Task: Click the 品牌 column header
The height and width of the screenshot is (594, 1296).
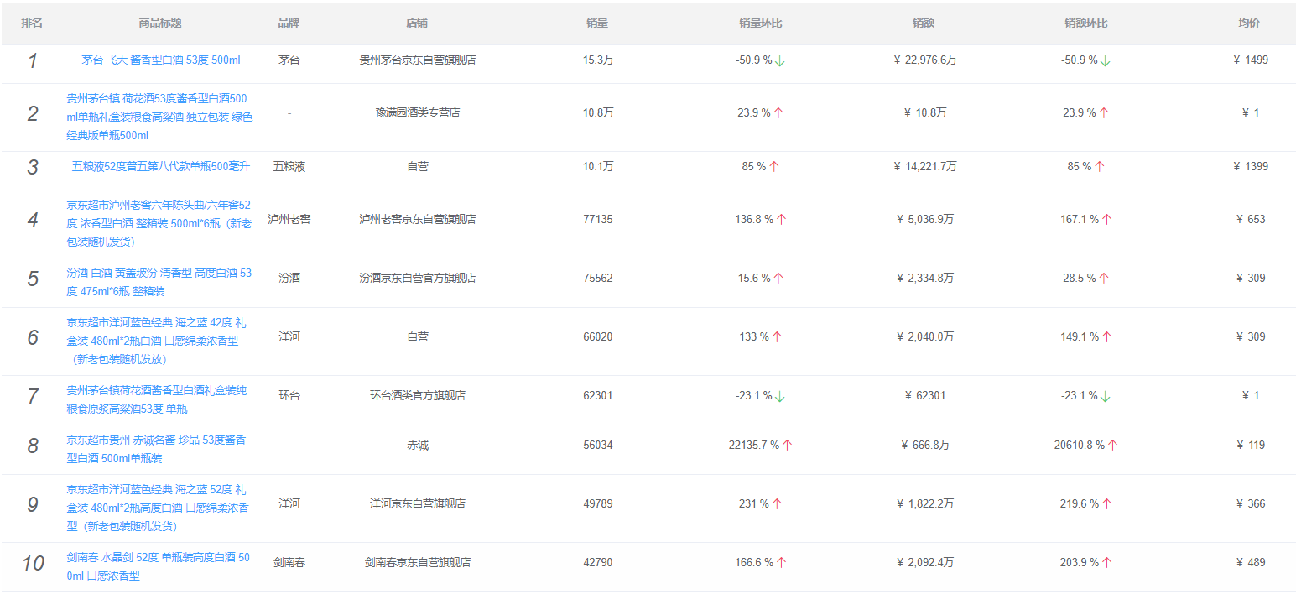Action: pos(289,23)
